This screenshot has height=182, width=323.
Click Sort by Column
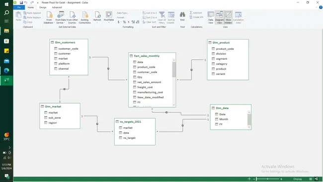click(x=171, y=17)
